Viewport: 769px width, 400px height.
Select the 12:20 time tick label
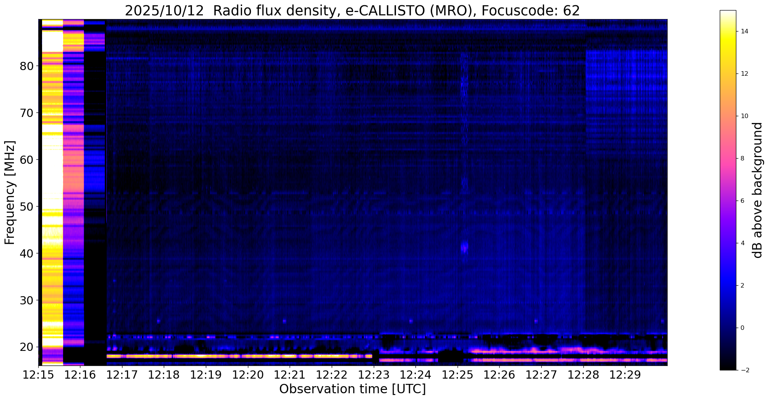coord(248,375)
